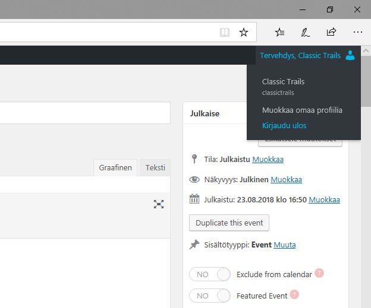Viewport: 371px width, 308px height.
Task: Open the Edge three-dots settings menu
Action: pyautogui.click(x=357, y=32)
